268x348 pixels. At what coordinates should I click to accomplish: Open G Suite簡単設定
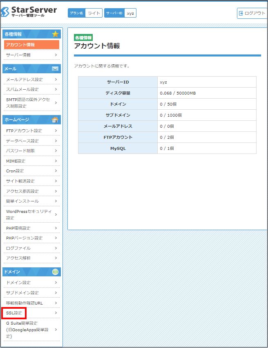(32, 330)
